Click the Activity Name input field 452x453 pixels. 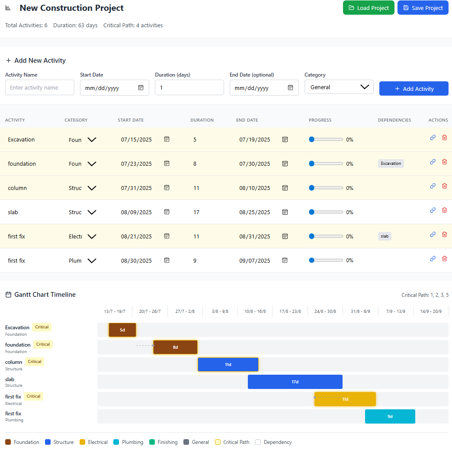click(39, 87)
